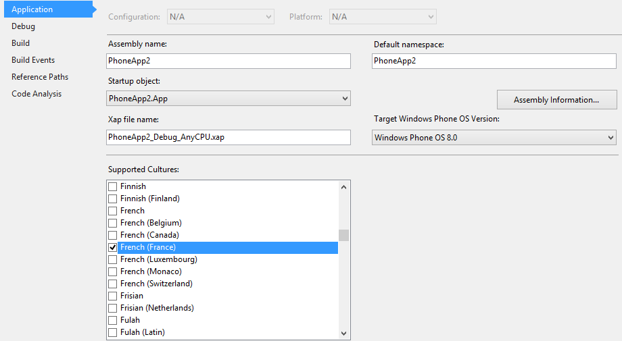Focus the Xap file name field
Image resolution: width=622 pixels, height=341 pixels.
coord(229,137)
